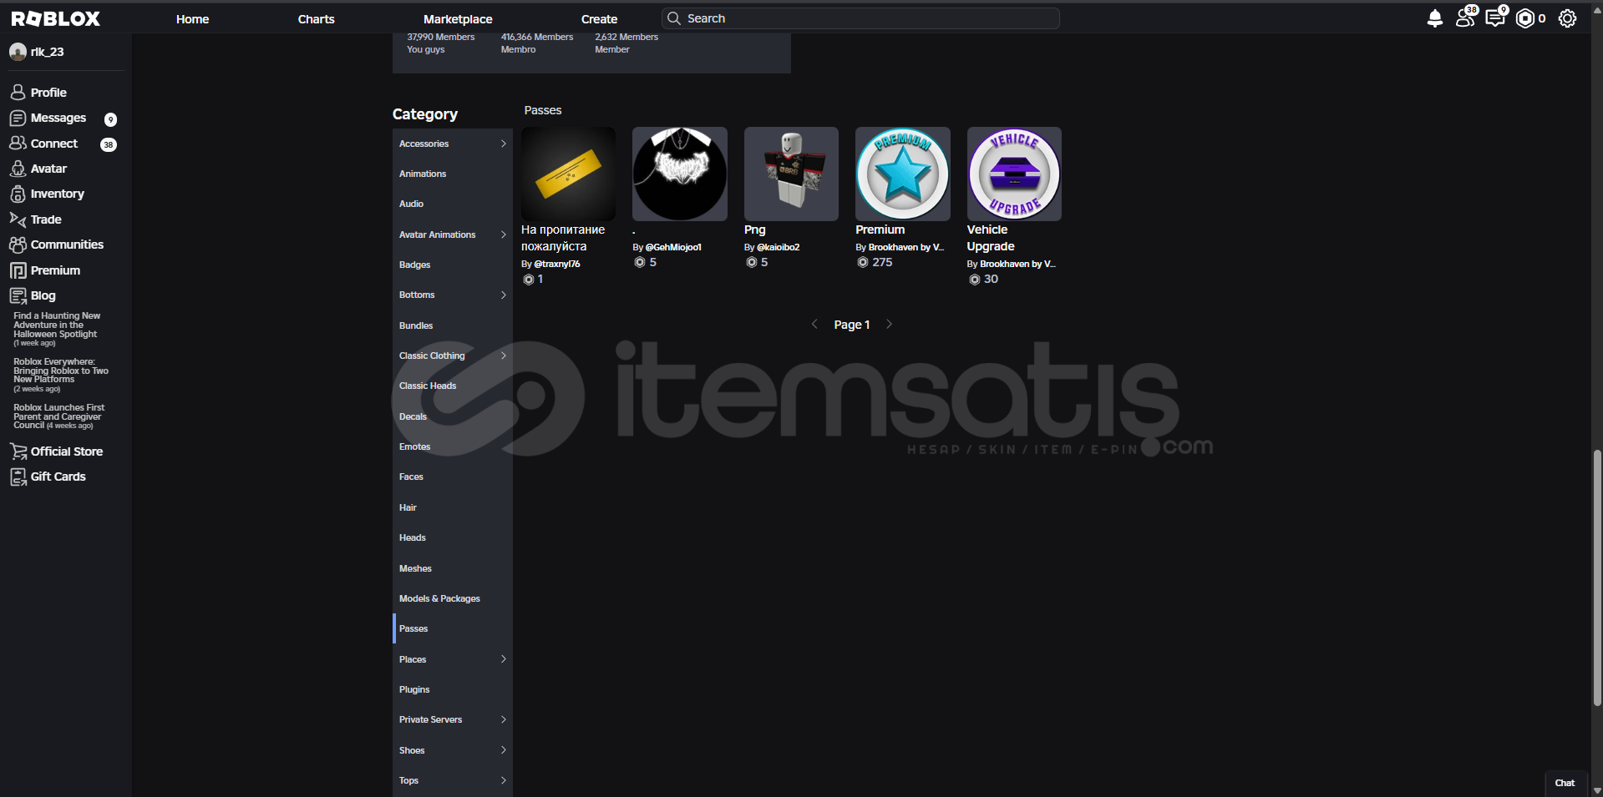Click the Inventory sidebar icon
The height and width of the screenshot is (797, 1603).
pyautogui.click(x=18, y=194)
